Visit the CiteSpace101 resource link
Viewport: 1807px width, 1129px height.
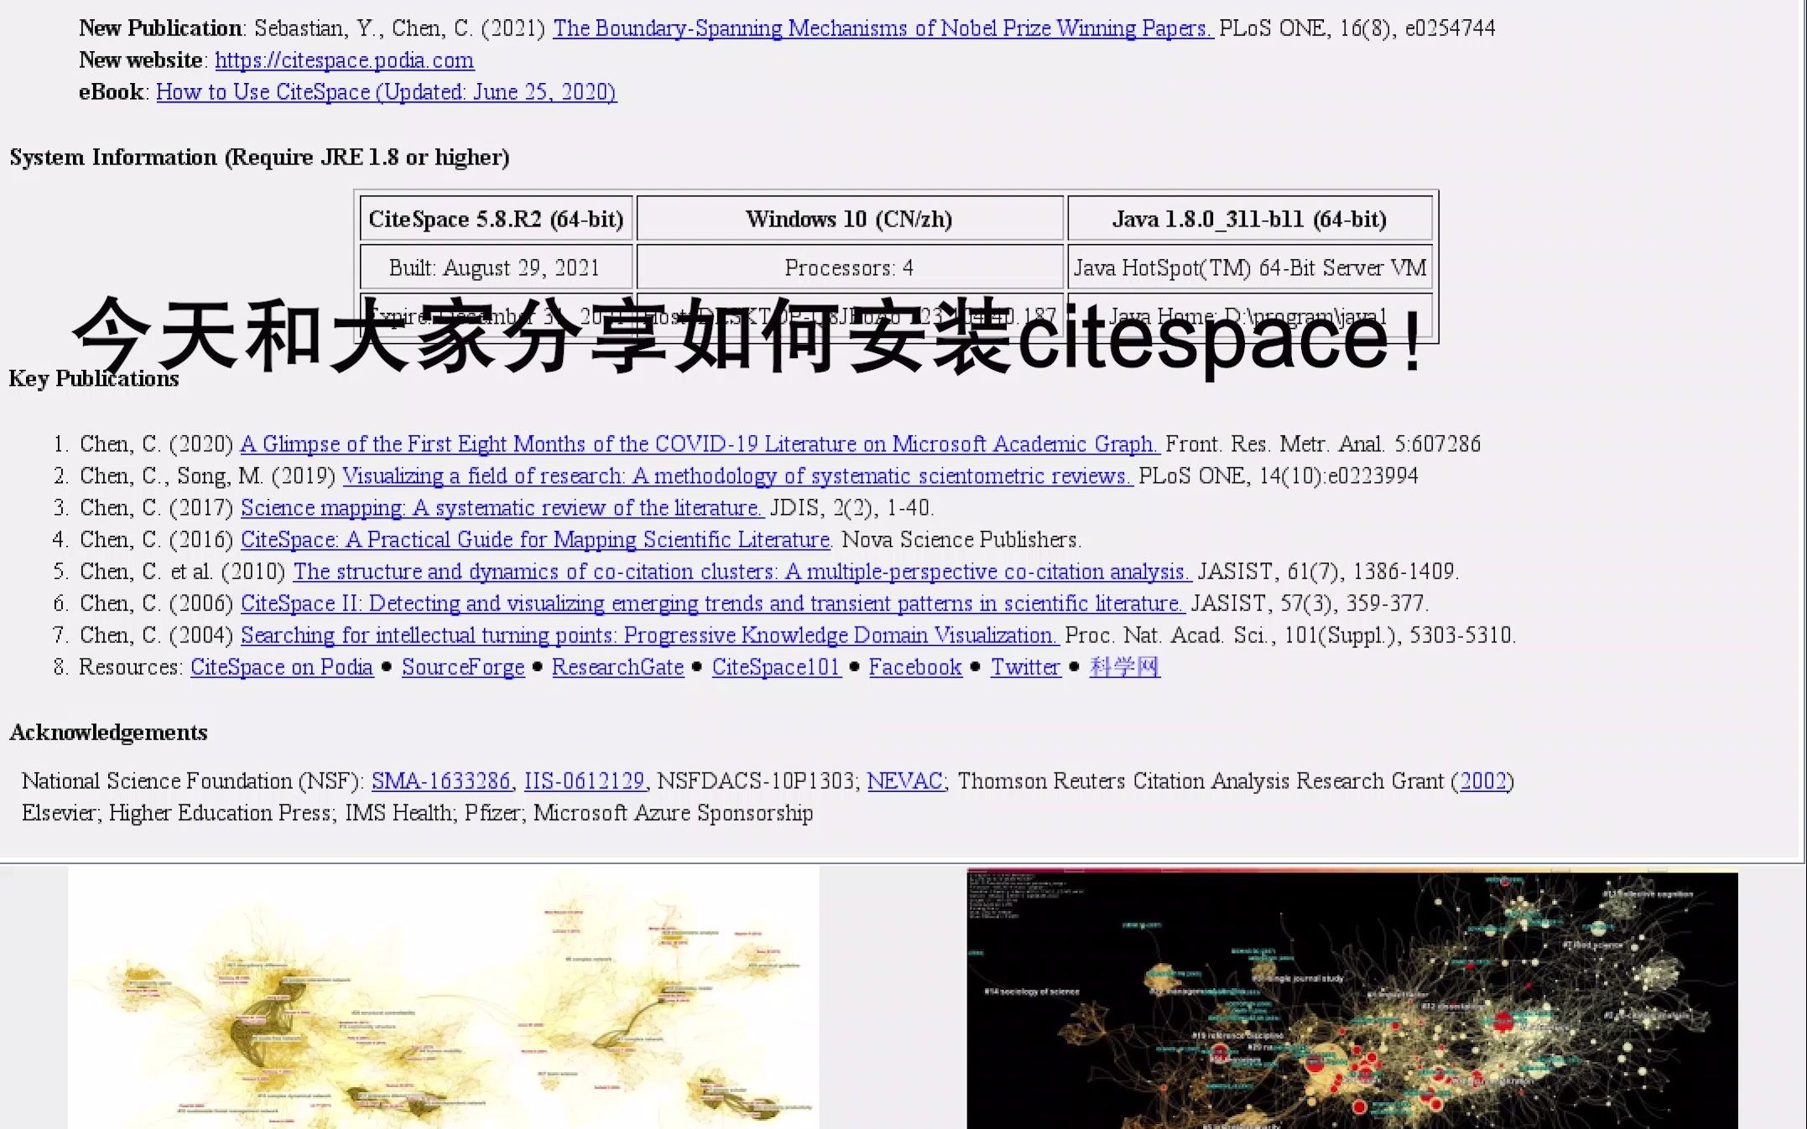[777, 667]
